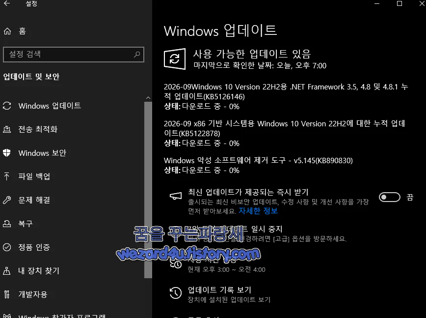This screenshot has width=426, height=318.
Task: Maximize the 설정 window
Action: point(399,3)
